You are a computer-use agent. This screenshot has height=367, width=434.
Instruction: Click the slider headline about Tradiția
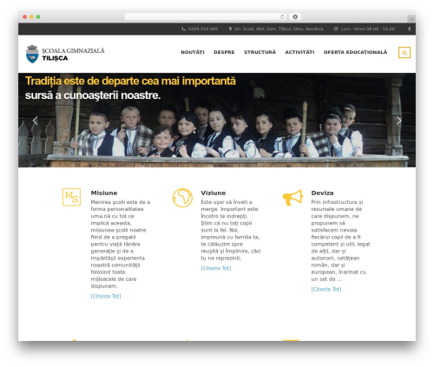[130, 88]
